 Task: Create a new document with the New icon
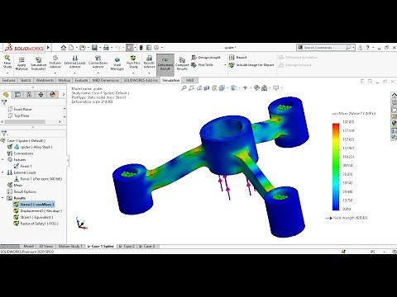71,48
